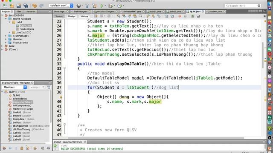Click the Clean and Build icon

tap(94, 6)
